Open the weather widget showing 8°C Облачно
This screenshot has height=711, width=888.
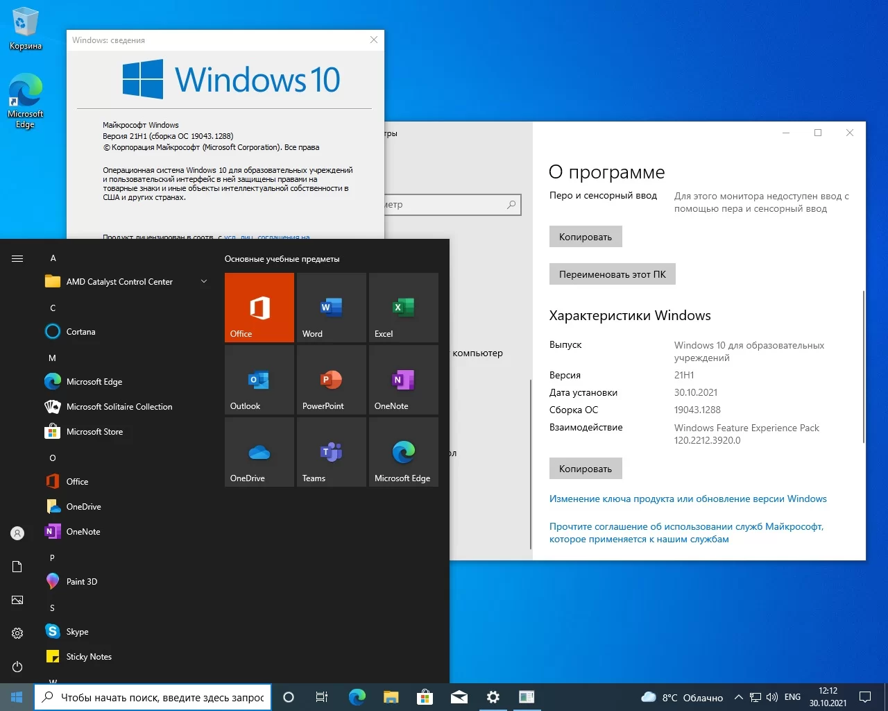click(682, 697)
